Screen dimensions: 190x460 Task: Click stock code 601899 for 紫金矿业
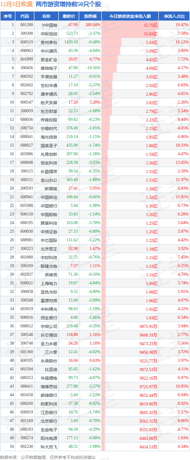[x=27, y=59]
